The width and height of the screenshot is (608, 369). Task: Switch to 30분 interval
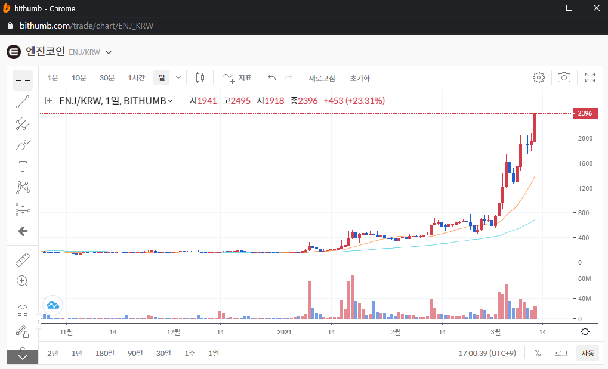107,78
